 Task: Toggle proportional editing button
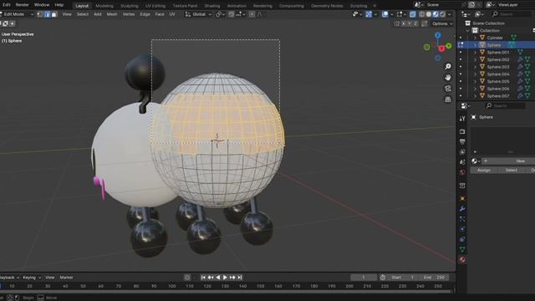coord(252,14)
